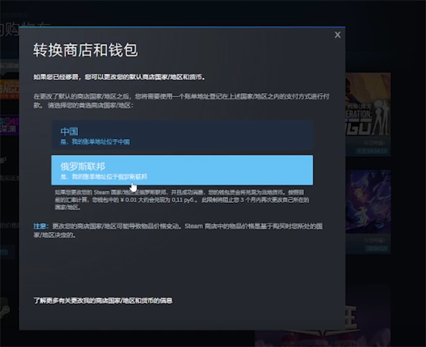Click paragraph starting 在更改了默认的商店国家/地区之后
Viewport: 426px width, 347px height.
coord(182,101)
